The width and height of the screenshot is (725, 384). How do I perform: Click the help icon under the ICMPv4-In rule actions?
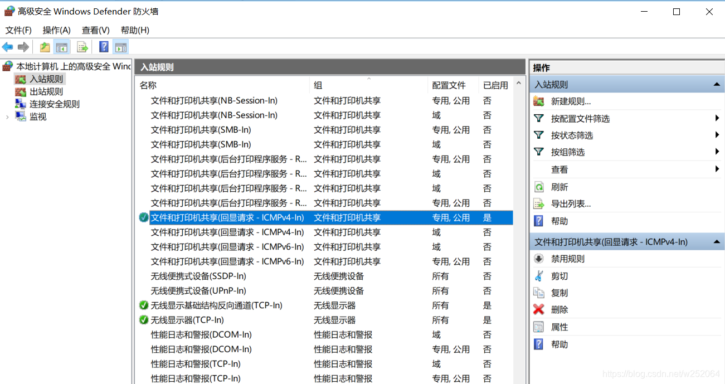pyautogui.click(x=539, y=344)
